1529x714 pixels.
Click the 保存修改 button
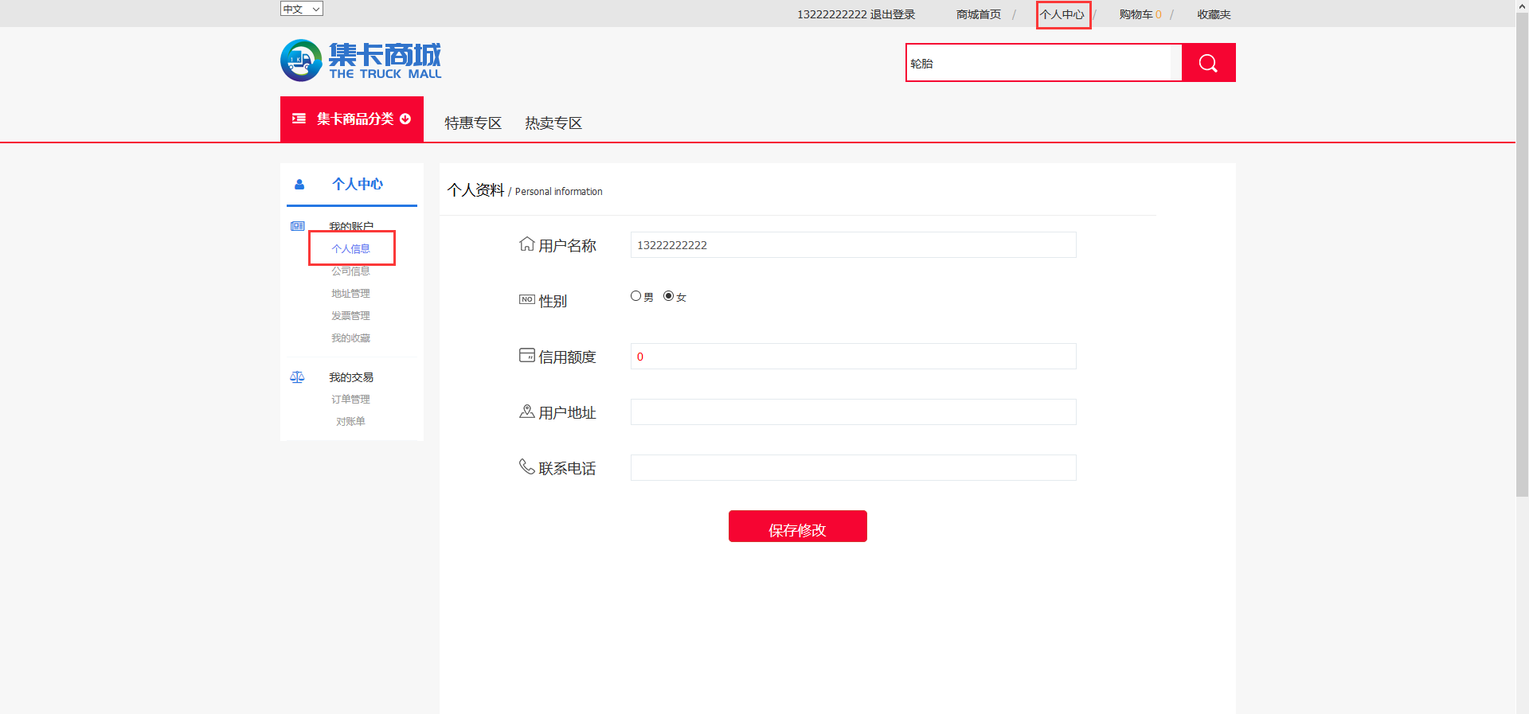tap(797, 526)
